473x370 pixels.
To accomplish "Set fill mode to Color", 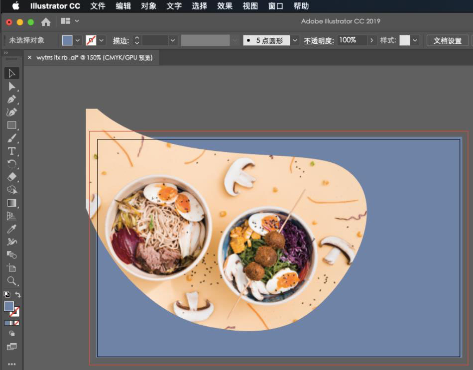I will [7, 323].
